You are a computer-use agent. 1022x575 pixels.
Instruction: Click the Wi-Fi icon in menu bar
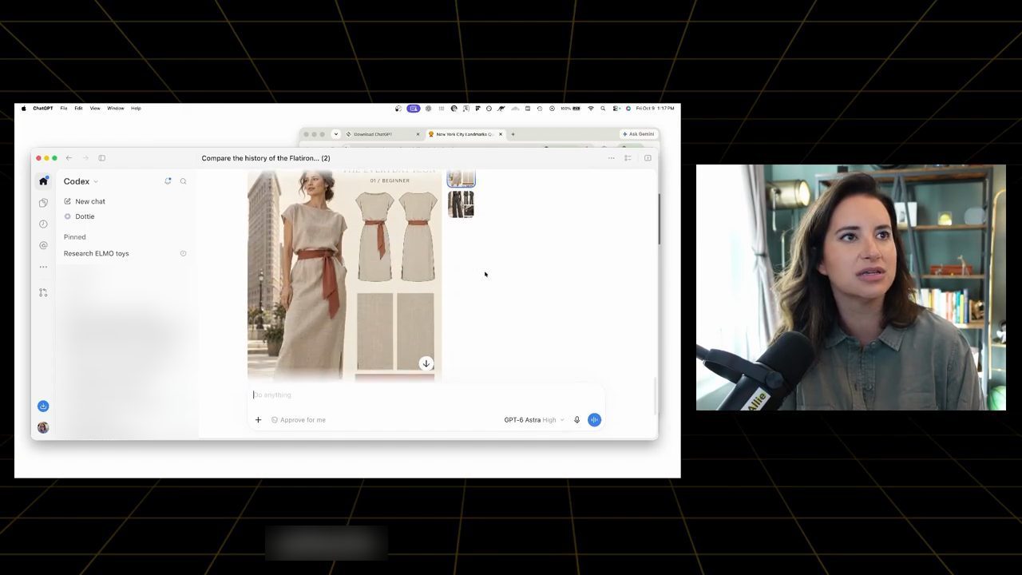coord(591,108)
